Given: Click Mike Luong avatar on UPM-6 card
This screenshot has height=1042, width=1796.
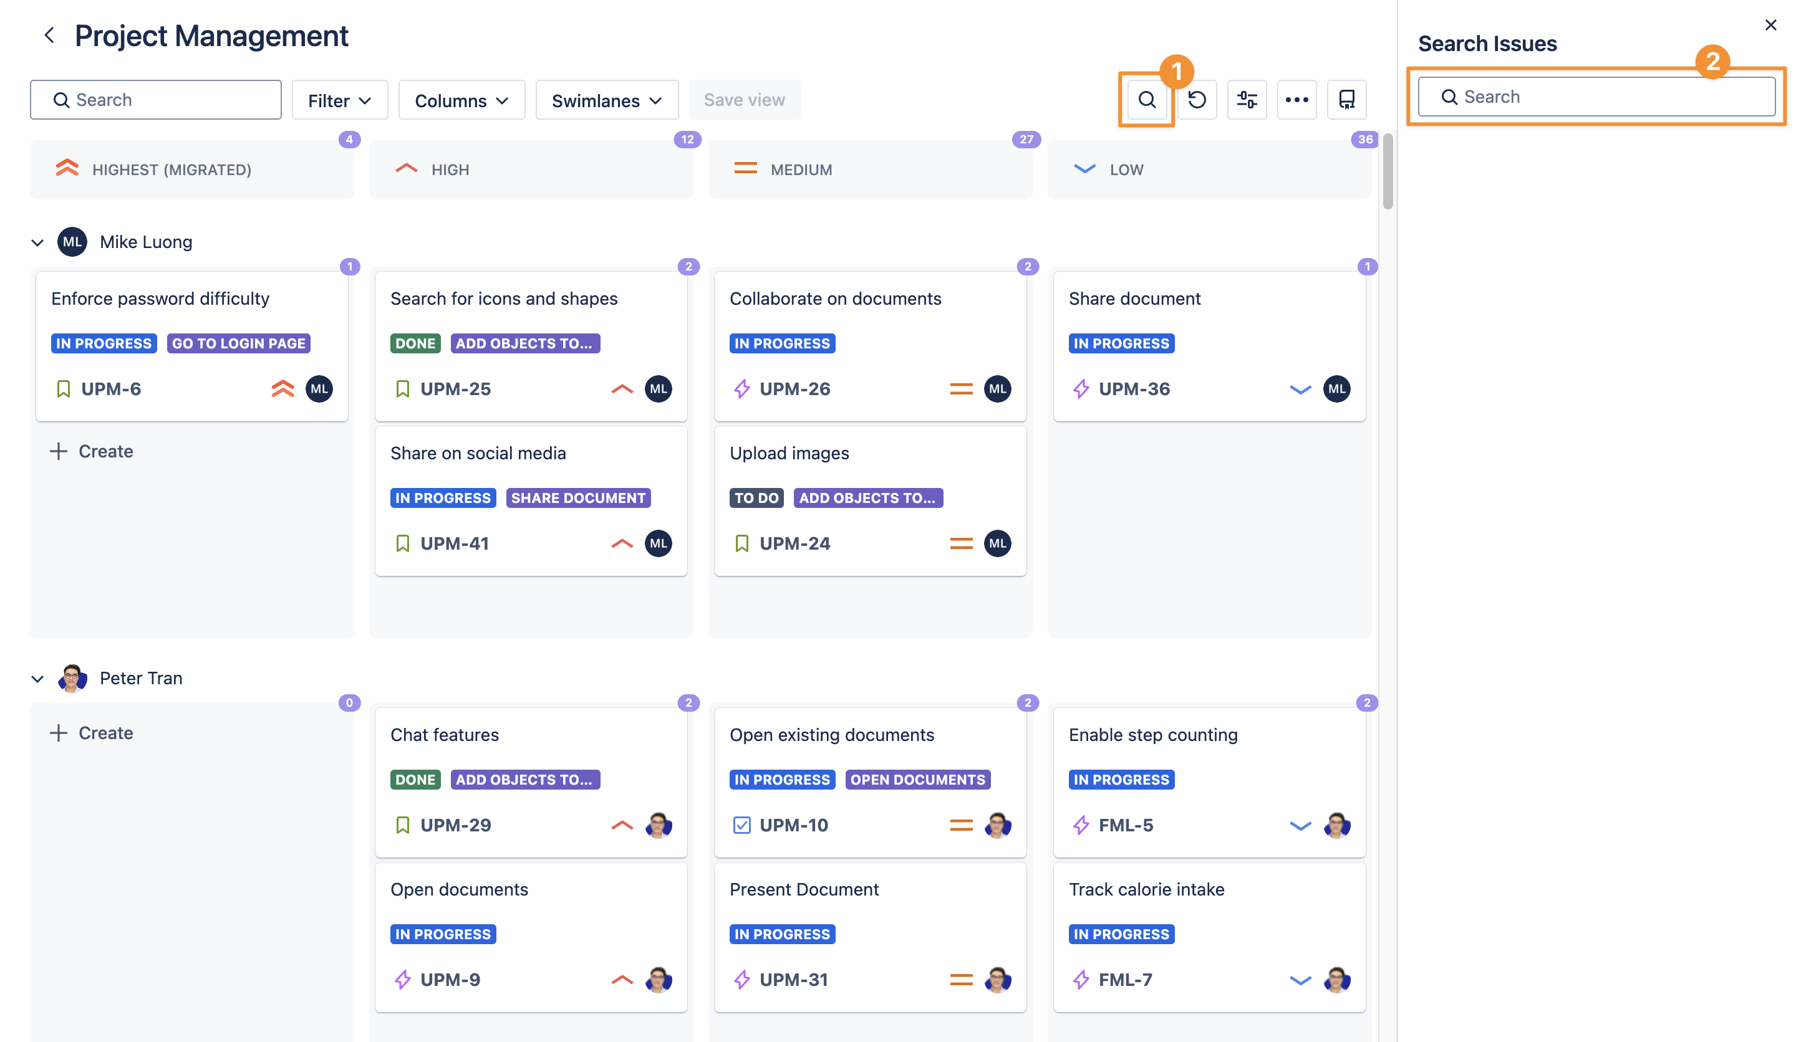Looking at the screenshot, I should coord(319,389).
